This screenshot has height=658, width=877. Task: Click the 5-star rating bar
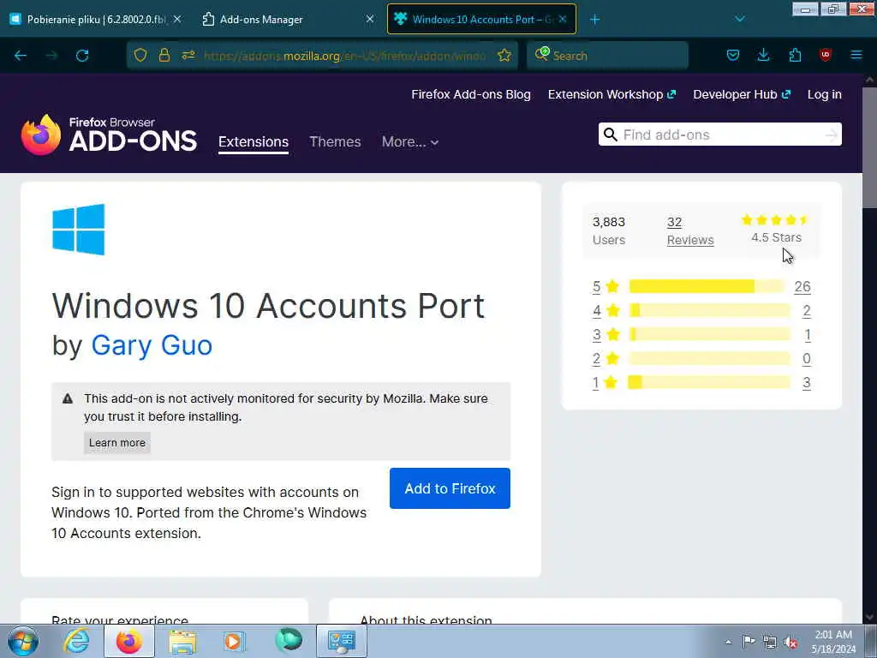(707, 286)
